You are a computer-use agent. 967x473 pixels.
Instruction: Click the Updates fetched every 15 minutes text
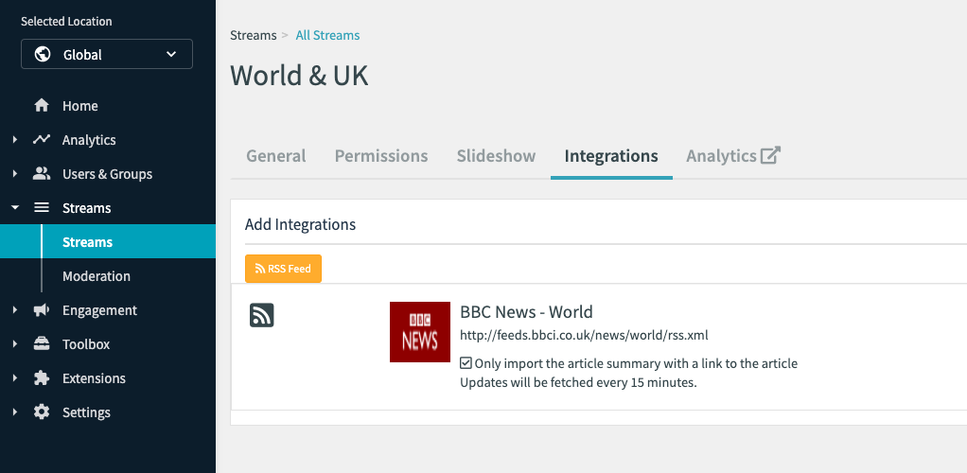[x=578, y=382]
